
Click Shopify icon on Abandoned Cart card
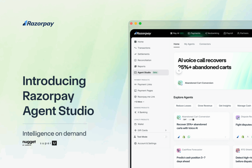click(x=184, y=137)
